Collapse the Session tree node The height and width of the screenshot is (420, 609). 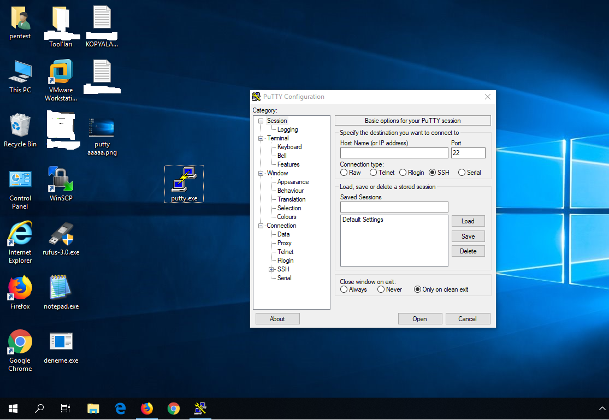pyautogui.click(x=261, y=121)
